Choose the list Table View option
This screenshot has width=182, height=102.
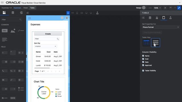tap(156, 43)
